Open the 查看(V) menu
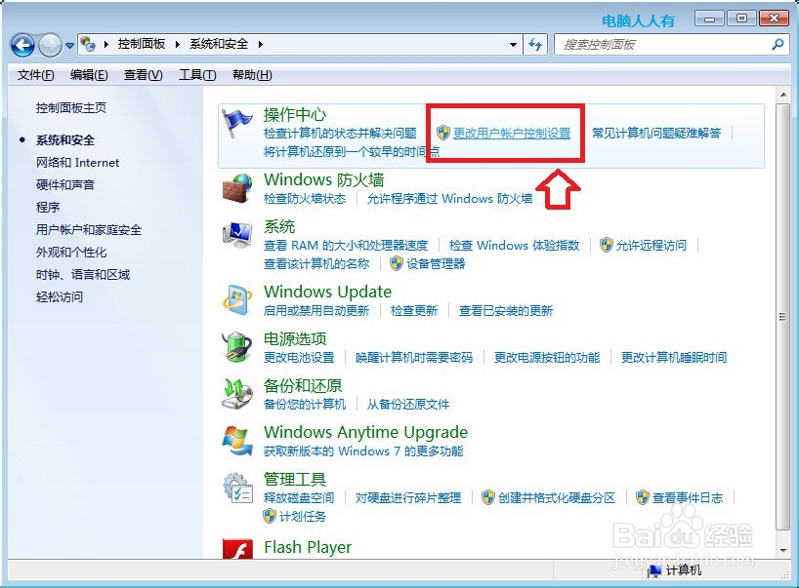The height and width of the screenshot is (588, 799). 144,75
